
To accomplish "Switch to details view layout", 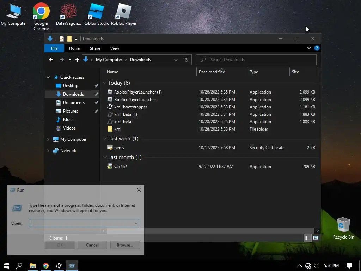I will pyautogui.click(x=307, y=238).
